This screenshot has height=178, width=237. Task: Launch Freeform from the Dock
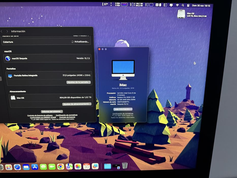click(95, 166)
